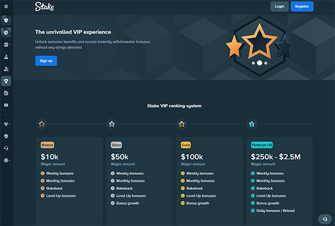Click the Platinum I-III tier badge

262,145
